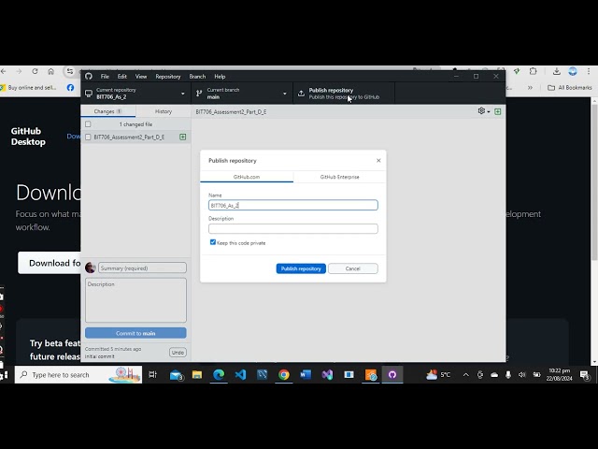Switch to the GitHub Enterprise tab

[x=339, y=177]
